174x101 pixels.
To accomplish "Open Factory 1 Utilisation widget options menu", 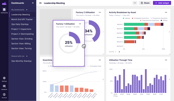I will pos(80,24).
